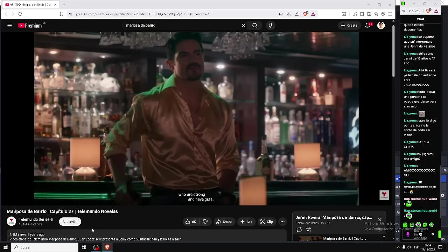Open Telemundo Series channel name link

click(x=34, y=219)
